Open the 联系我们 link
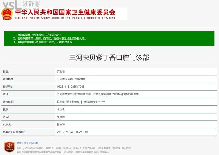This screenshot has width=219, height=155. tap(21, 143)
